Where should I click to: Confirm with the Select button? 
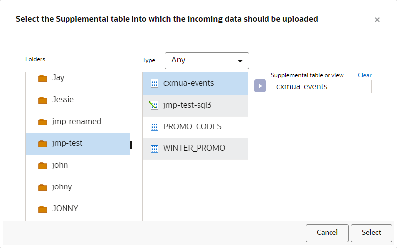(371, 232)
